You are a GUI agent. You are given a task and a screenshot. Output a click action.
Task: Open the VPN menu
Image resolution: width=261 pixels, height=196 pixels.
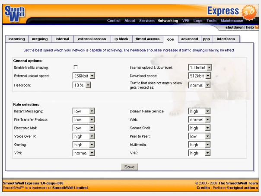186,21
